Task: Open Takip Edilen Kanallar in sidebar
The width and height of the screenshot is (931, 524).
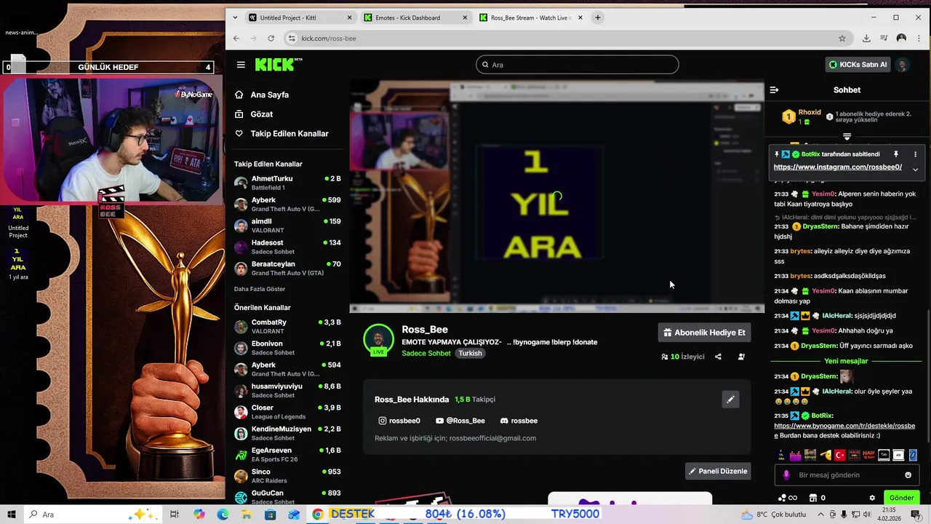Action: (281, 134)
